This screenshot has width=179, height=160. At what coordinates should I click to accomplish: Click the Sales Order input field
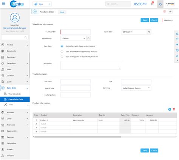coord(76,32)
